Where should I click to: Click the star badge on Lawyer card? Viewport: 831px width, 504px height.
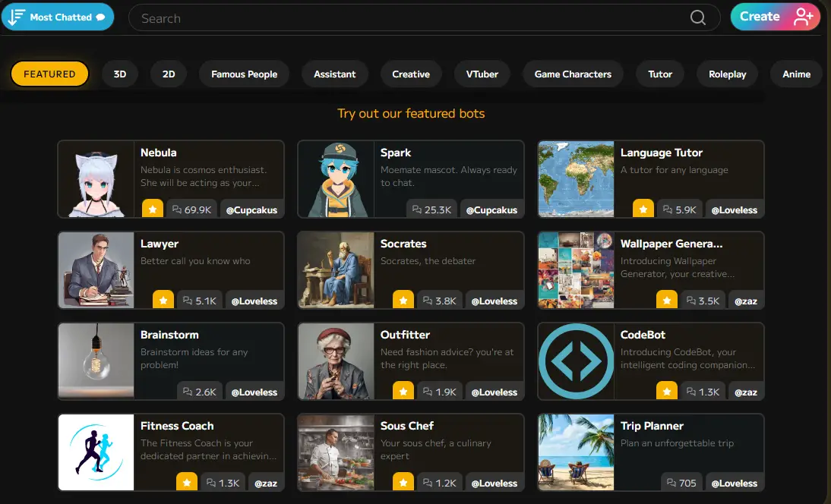click(163, 301)
